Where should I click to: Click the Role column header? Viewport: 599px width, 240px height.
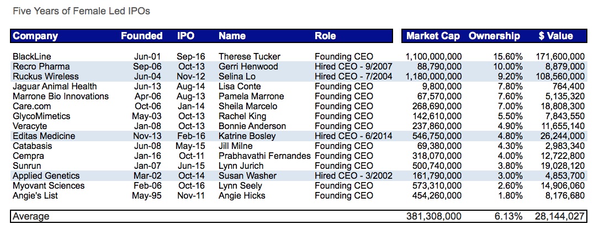[325, 36]
